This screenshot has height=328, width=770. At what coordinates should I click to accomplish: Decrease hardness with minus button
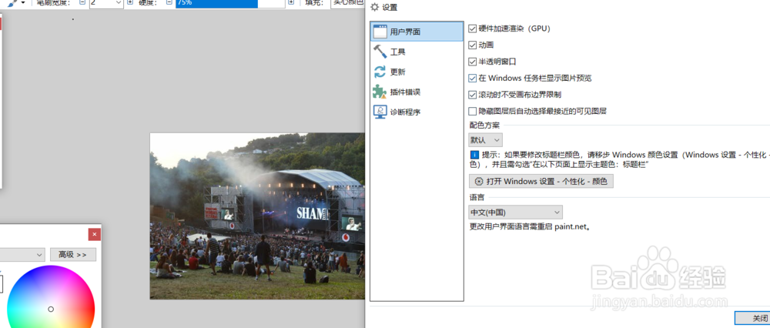coord(169,2)
